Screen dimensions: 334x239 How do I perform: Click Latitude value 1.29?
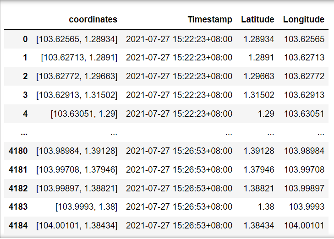click(266, 114)
